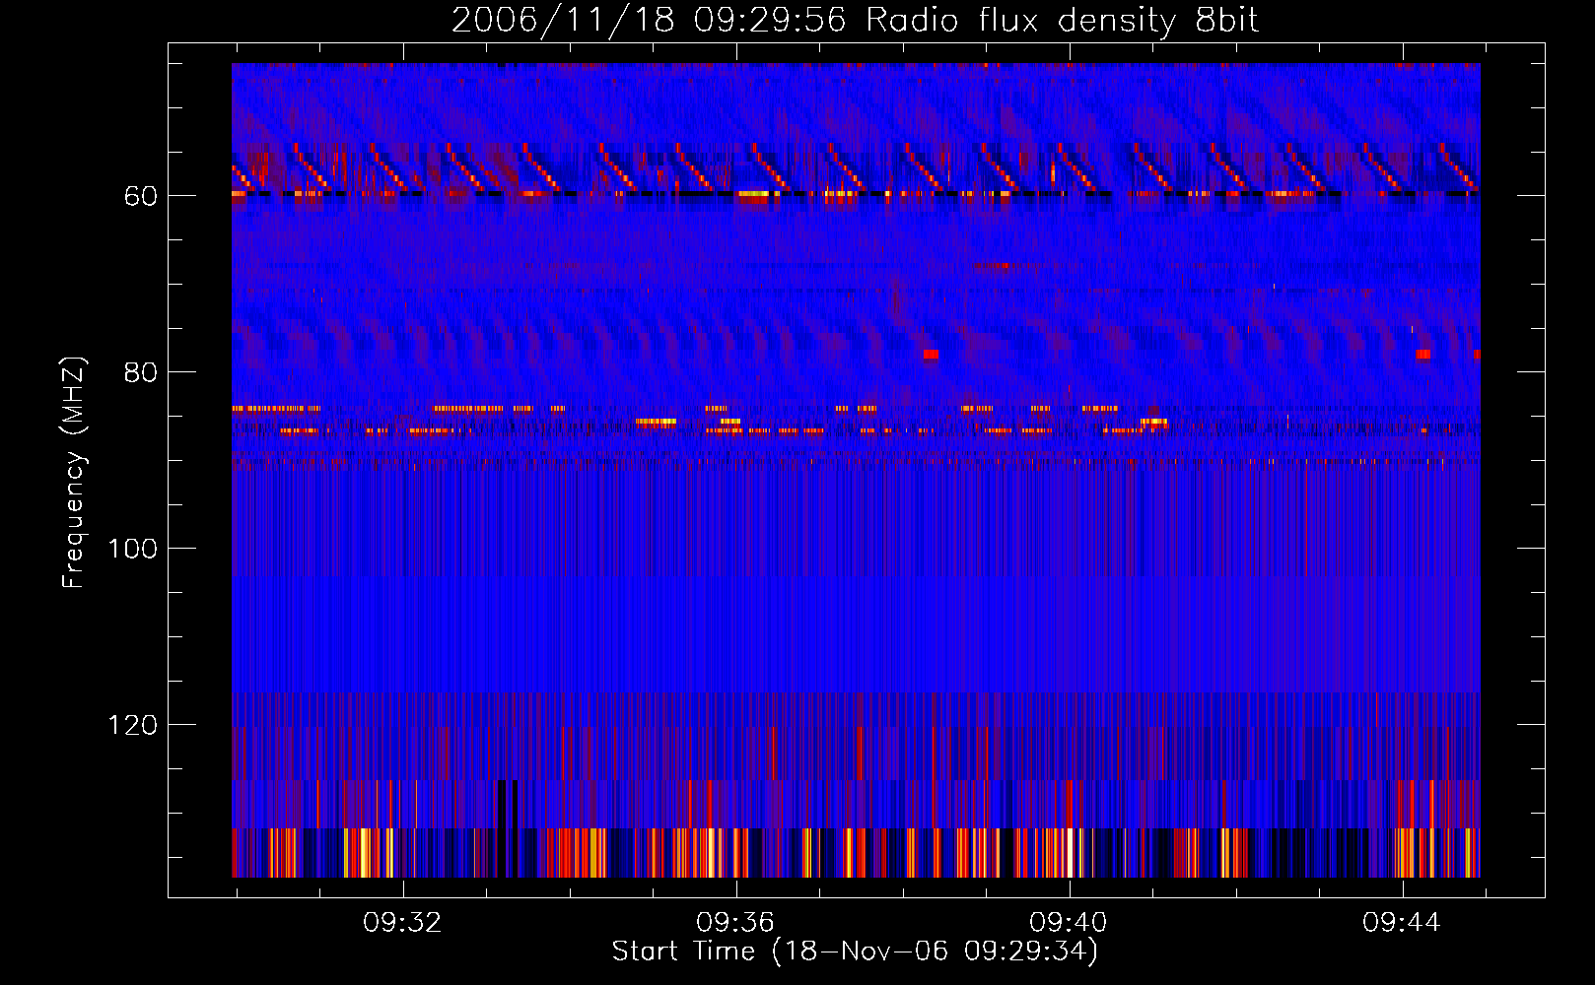Screen dimensions: 1595x985
Task: Click the 'Frequency (MHZ)' y-axis label
Action: tap(74, 473)
